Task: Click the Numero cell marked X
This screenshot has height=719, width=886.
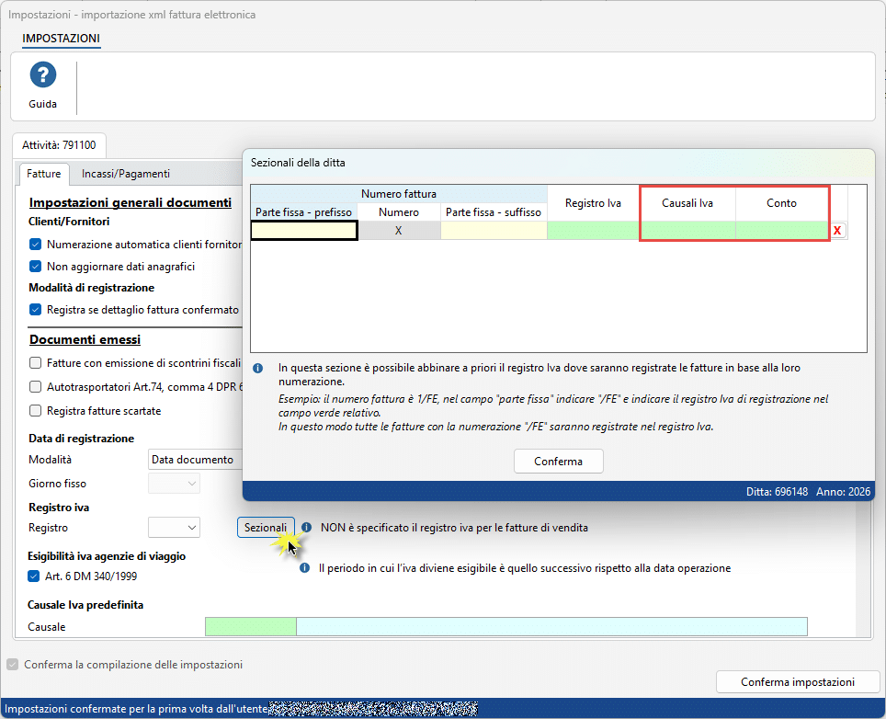Action: click(x=399, y=231)
